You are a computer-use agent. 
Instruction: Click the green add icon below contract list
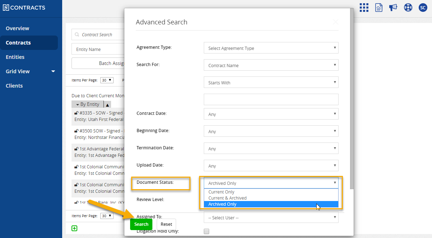tap(74, 228)
